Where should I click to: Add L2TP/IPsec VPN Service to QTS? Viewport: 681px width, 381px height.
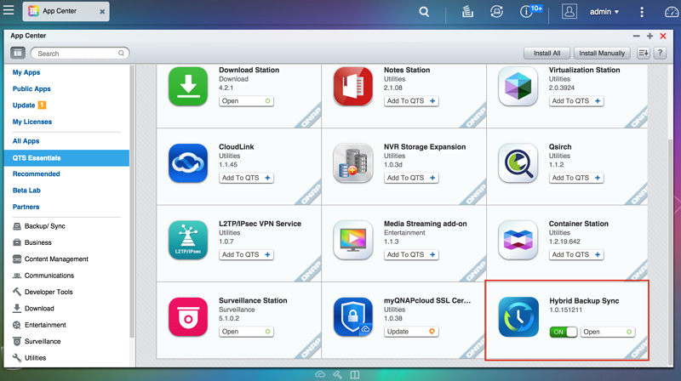pyautogui.click(x=246, y=255)
